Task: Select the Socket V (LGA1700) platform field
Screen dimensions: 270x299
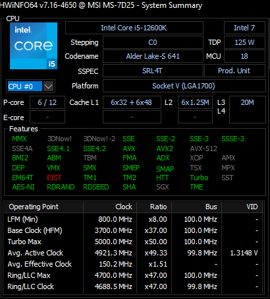Action: point(184,86)
